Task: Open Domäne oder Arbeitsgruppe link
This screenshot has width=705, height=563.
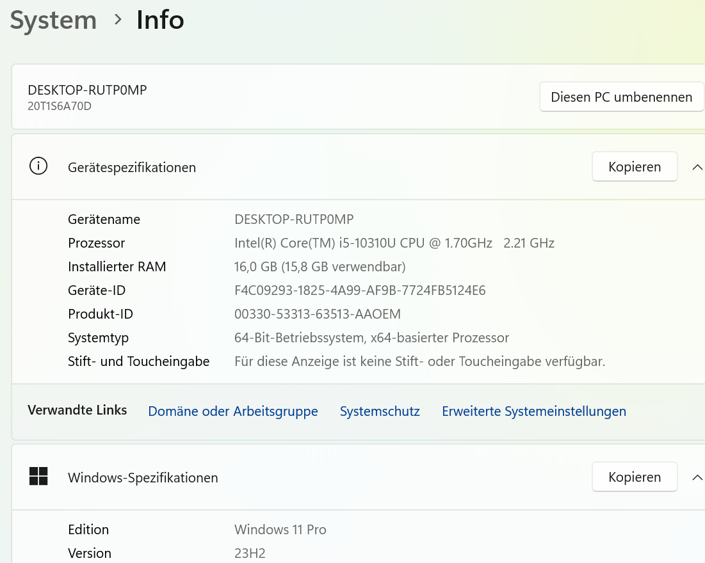Action: point(233,411)
